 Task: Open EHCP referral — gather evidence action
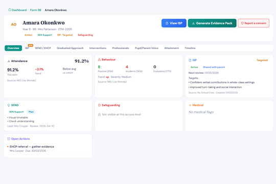tap(32, 147)
